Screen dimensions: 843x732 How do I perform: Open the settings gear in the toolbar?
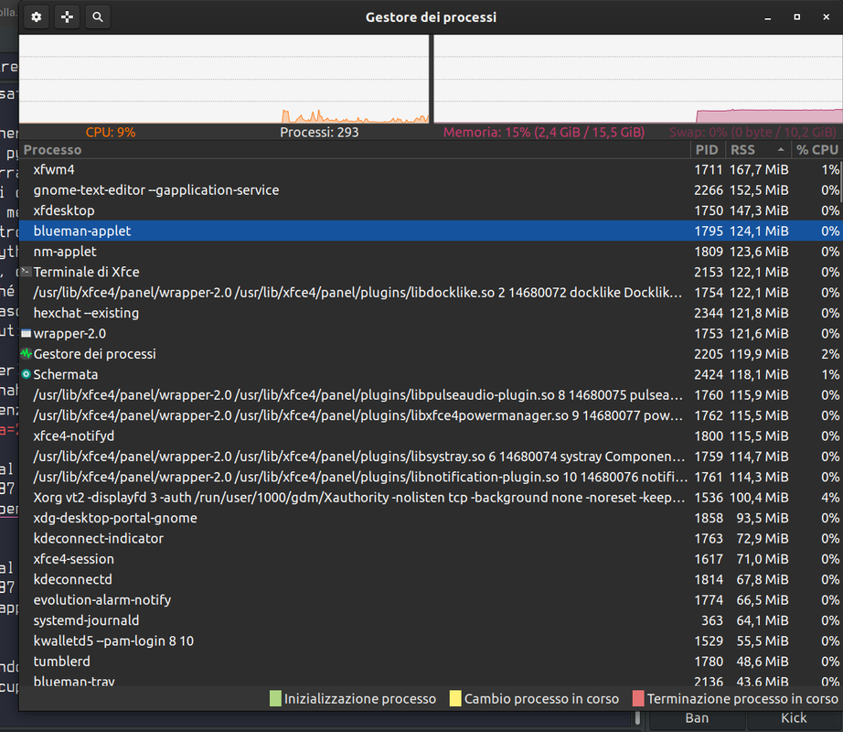click(x=36, y=17)
